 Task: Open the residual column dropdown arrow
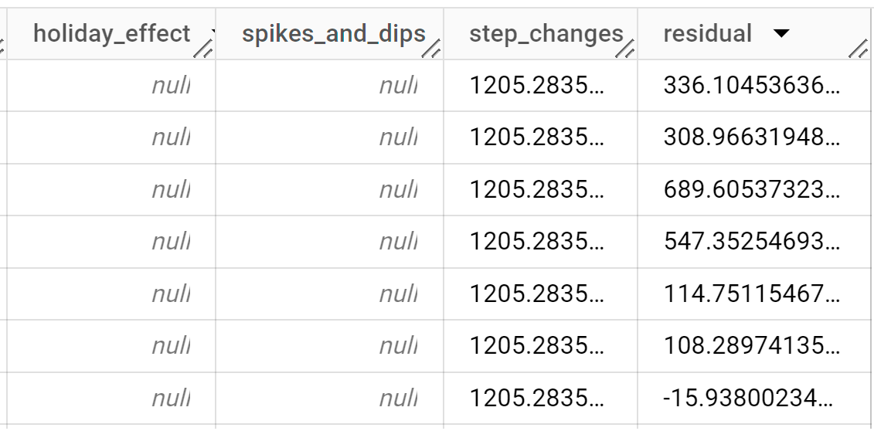tap(781, 34)
